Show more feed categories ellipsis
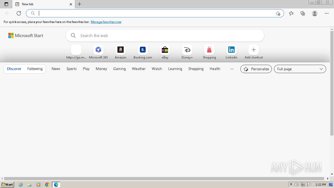Viewport: 334px width, 188px height. (x=232, y=69)
